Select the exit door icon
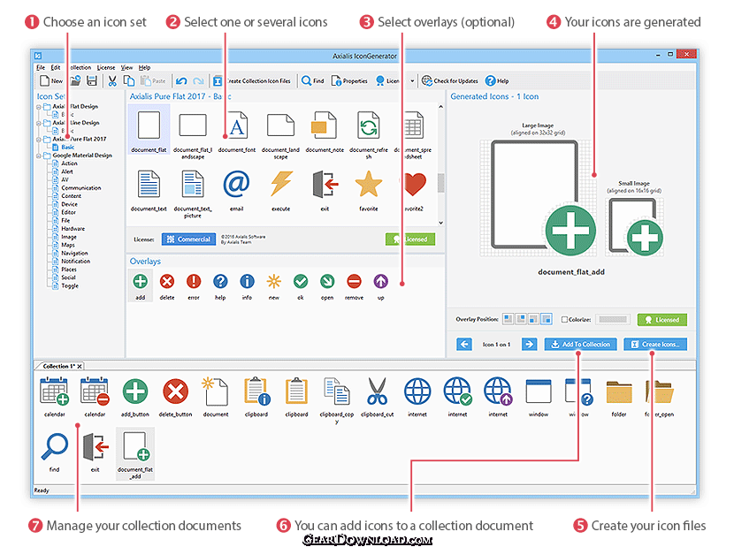This screenshot has width=734, height=547. pos(325,191)
